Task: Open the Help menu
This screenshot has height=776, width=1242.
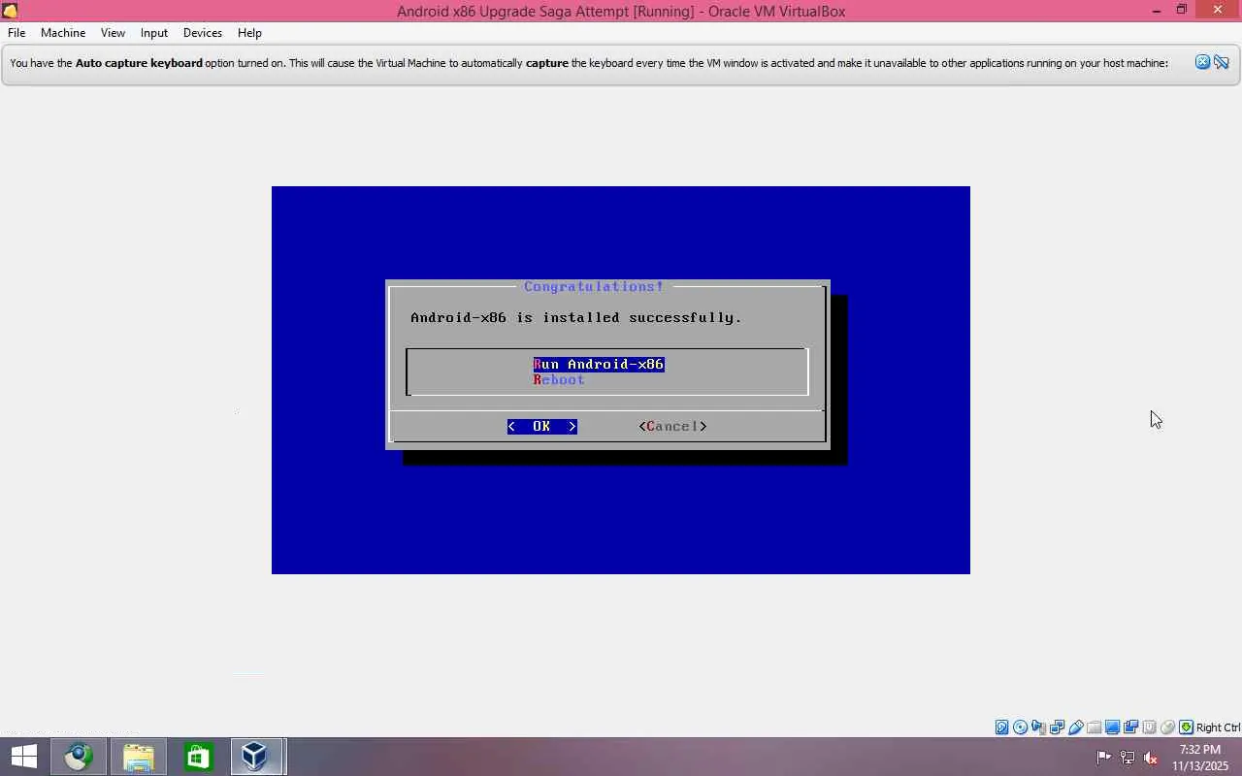Action: coord(249,32)
